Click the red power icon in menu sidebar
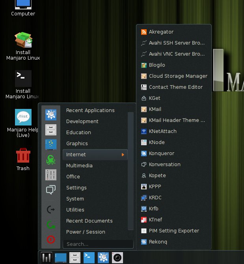This screenshot has width=244, height=264. (51, 240)
